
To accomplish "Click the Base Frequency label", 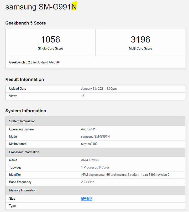I will 20,182.
